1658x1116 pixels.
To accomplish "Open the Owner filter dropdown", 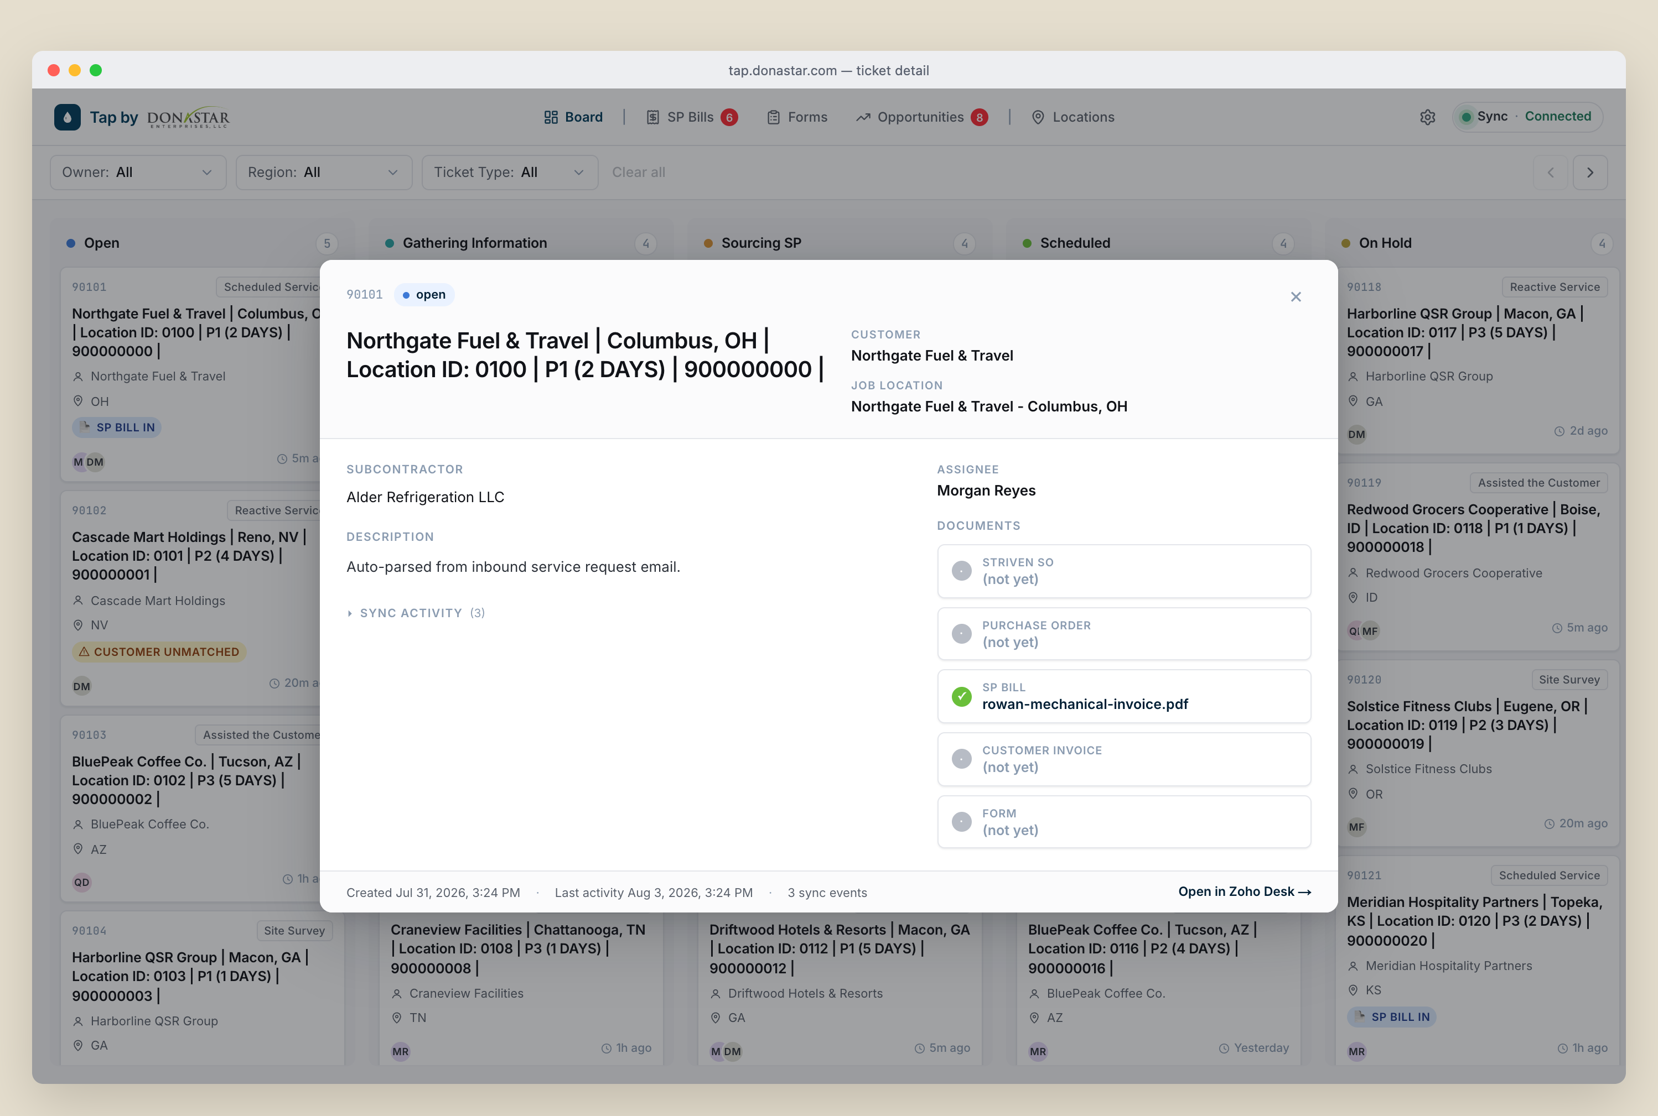I will 138,172.
